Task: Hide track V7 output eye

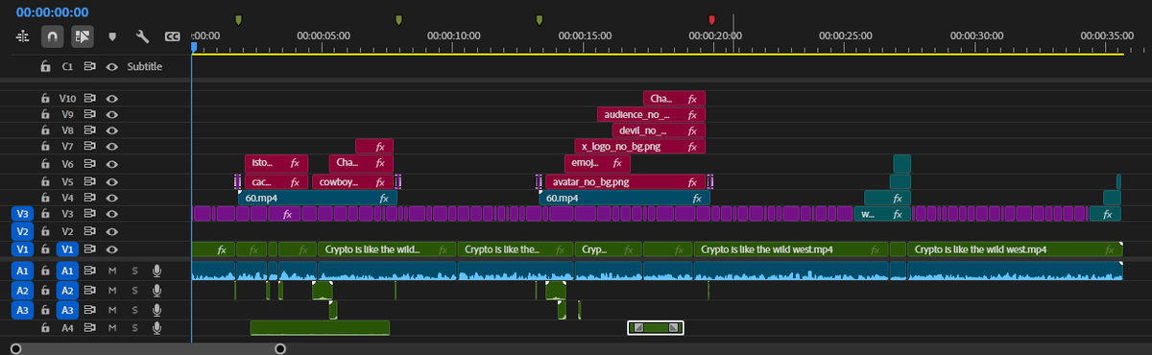Action: point(112,147)
